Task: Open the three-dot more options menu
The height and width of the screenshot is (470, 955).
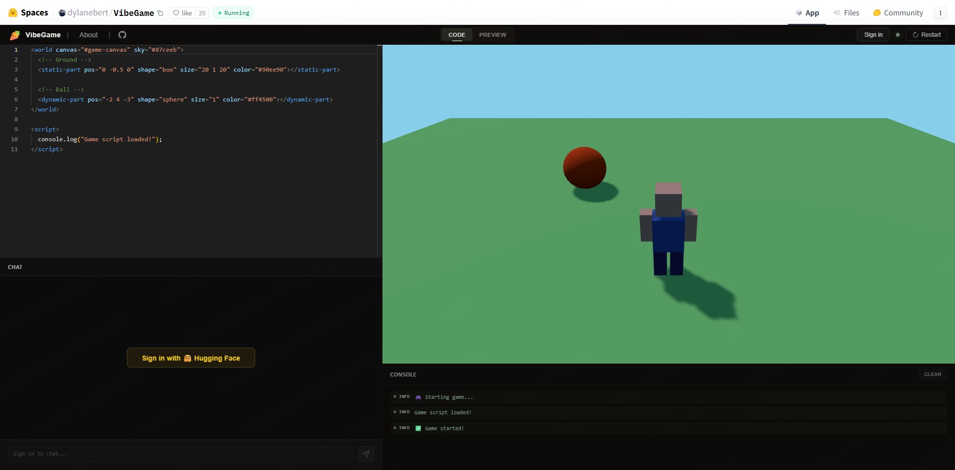Action: pyautogui.click(x=940, y=13)
